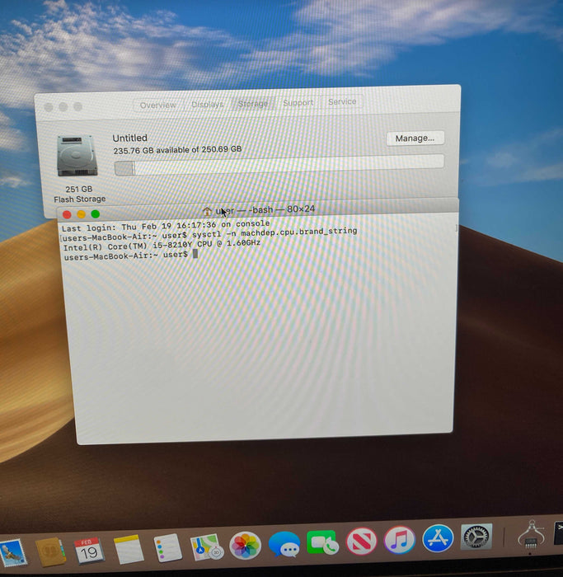Launch iTunes from the Dock
Viewport: 563px width, 577px height.
click(400, 540)
